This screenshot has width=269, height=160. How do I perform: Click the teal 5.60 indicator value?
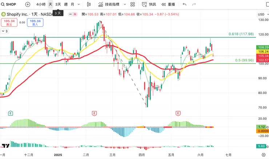261,146
